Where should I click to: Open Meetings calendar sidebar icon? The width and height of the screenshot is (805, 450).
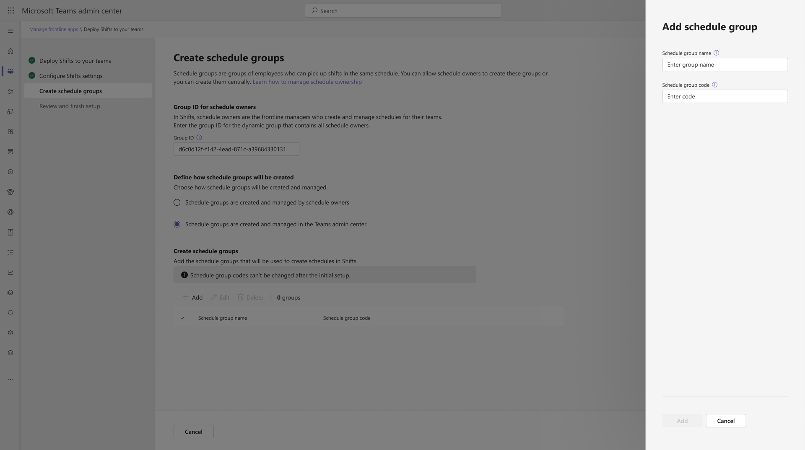(10, 152)
